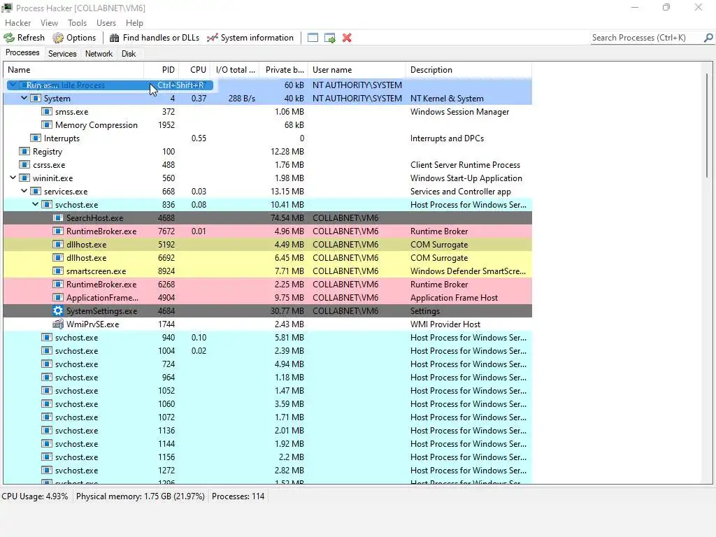This screenshot has height=537, width=716.
Task: Click the red X terminate icon
Action: (x=347, y=38)
